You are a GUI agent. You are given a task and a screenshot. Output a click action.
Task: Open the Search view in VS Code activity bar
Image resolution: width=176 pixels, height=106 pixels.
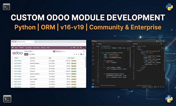click(93, 48)
